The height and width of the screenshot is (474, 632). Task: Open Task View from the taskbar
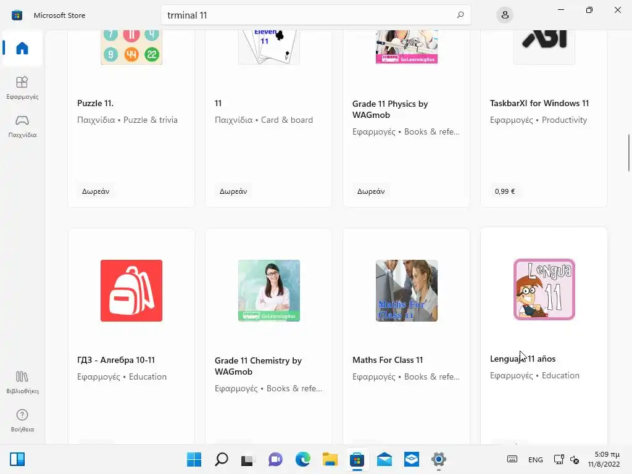tap(248, 459)
